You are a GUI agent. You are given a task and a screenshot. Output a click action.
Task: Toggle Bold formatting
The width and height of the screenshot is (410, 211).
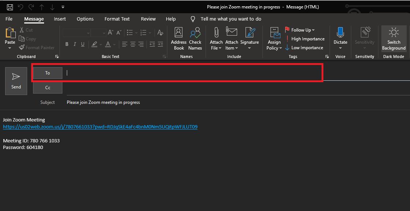point(67,44)
